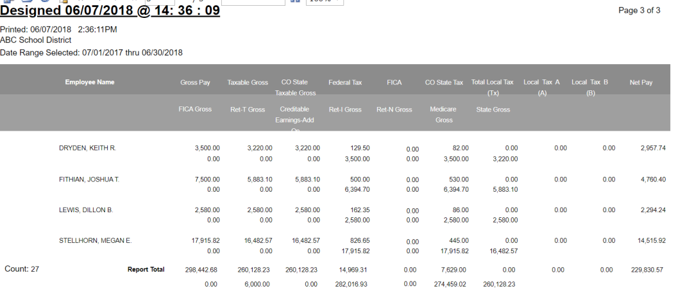This screenshot has width=676, height=300.
Task: Click the Page 3 of 3 indicator
Action: pos(639,11)
